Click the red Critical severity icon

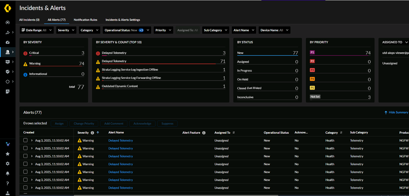[25, 53]
